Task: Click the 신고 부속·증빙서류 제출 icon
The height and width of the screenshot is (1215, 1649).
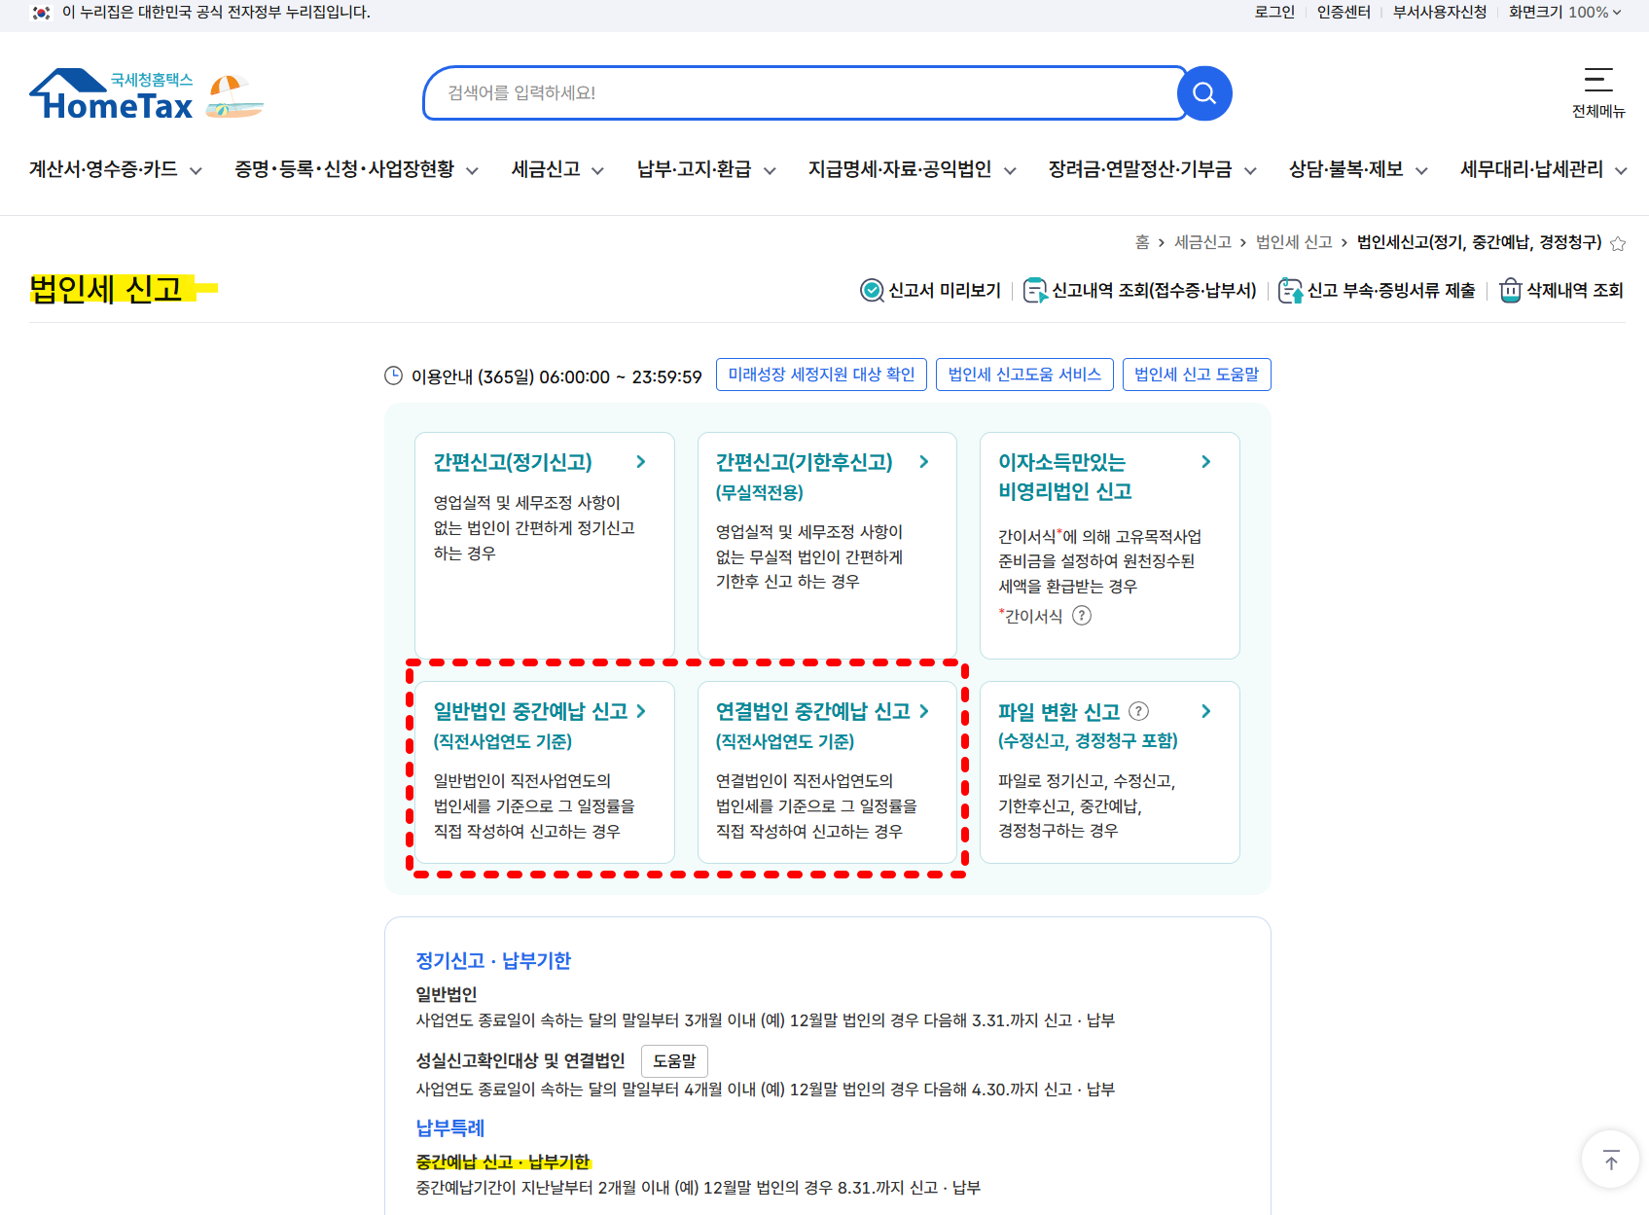Action: pos(1290,290)
